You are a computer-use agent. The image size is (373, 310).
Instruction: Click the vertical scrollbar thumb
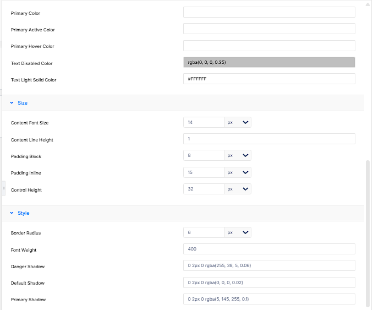pyautogui.click(x=367, y=234)
